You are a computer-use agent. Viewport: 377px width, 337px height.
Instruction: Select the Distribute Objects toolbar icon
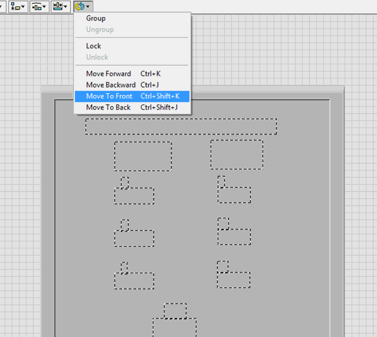click(x=37, y=6)
